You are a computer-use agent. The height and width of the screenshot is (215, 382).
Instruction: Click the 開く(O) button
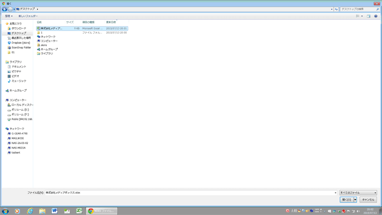tap(347, 200)
